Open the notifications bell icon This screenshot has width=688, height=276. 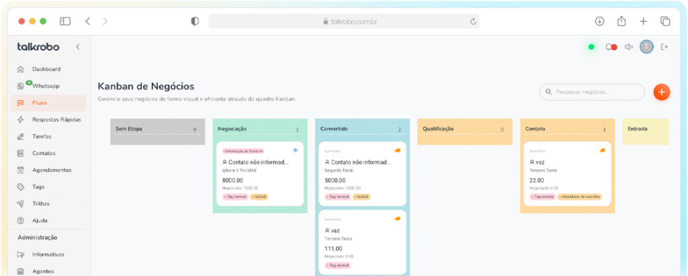click(609, 47)
